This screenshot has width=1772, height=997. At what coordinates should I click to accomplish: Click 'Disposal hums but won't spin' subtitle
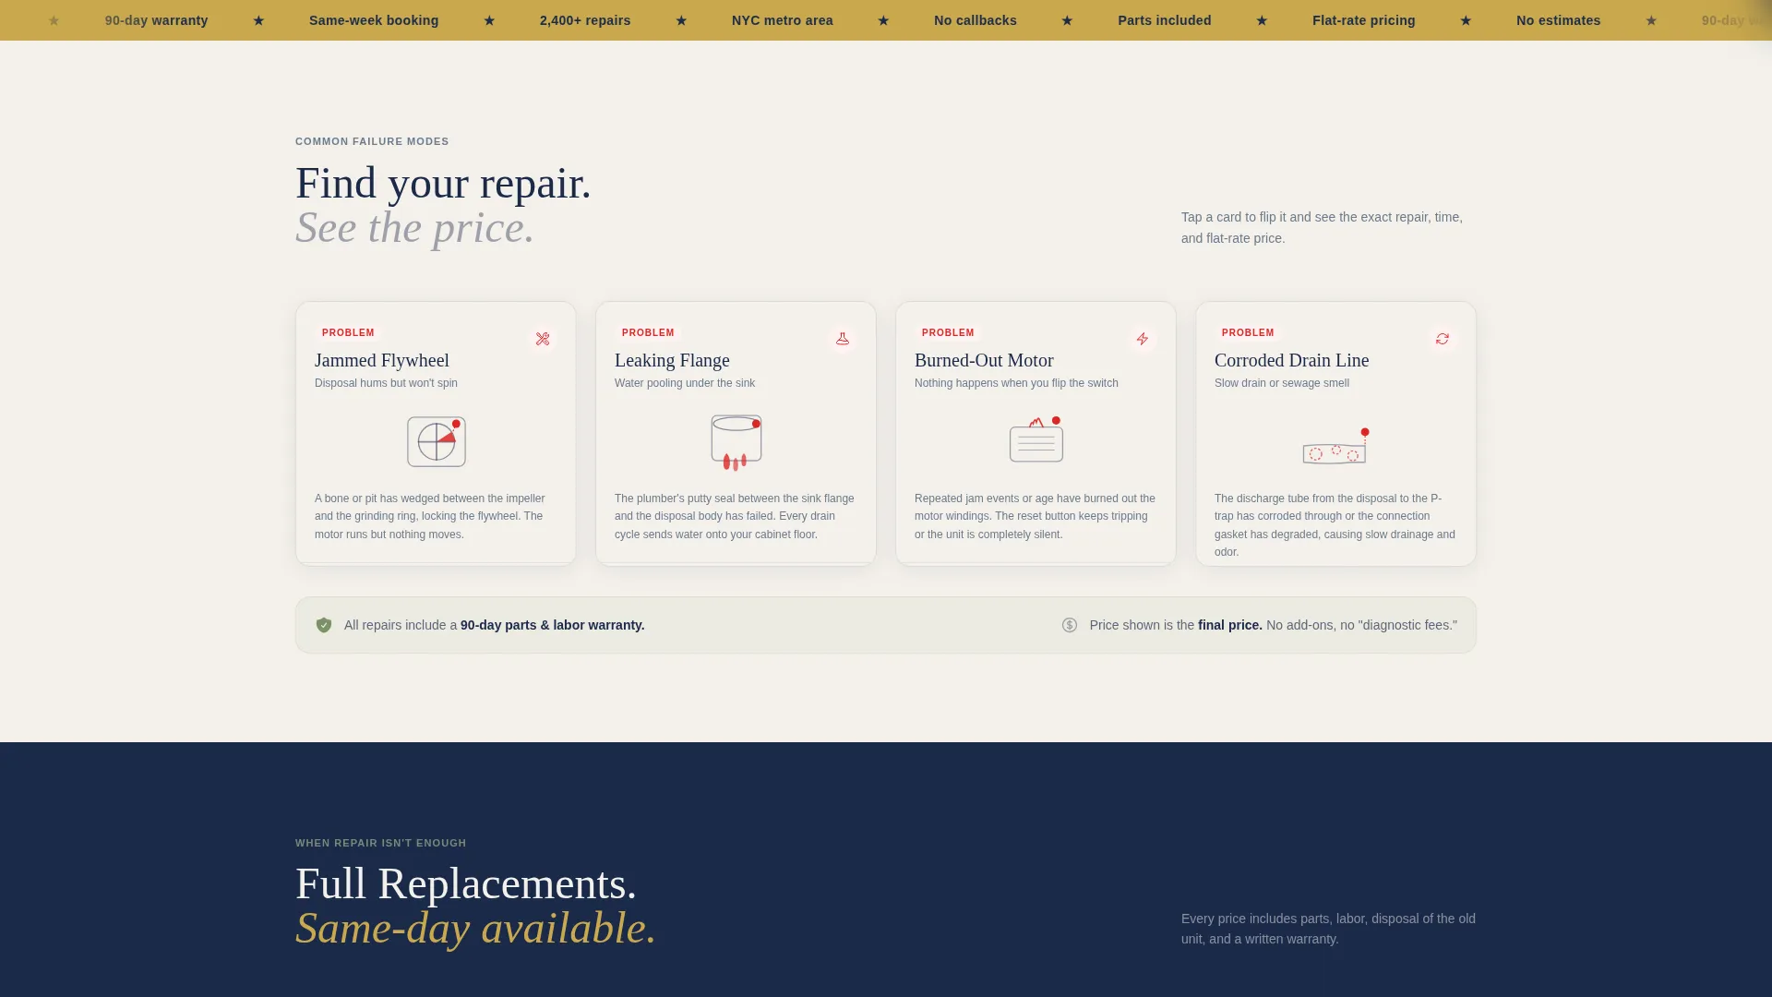point(386,383)
